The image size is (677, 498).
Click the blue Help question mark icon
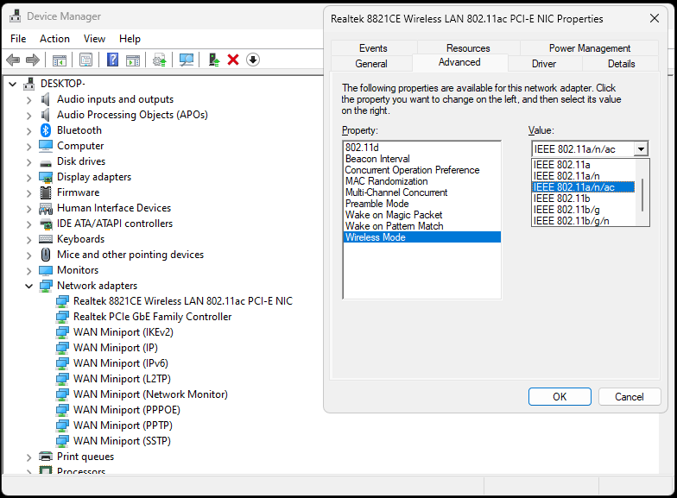[112, 60]
